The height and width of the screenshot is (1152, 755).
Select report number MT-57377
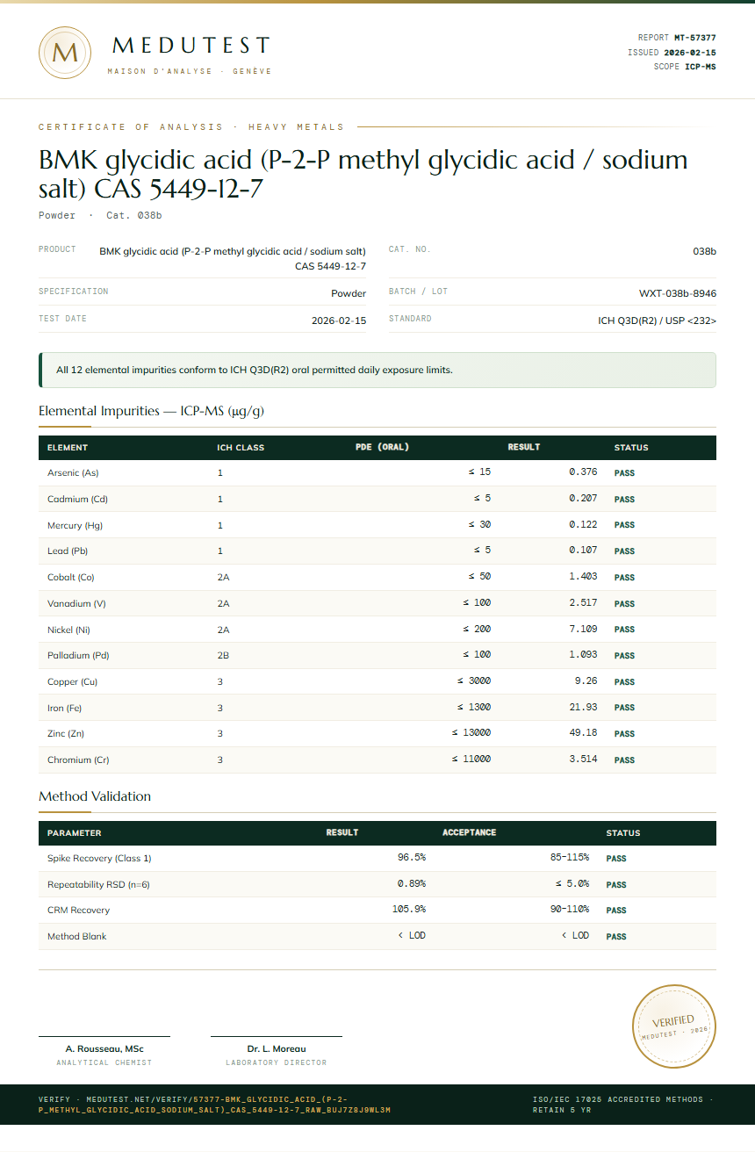coord(695,38)
